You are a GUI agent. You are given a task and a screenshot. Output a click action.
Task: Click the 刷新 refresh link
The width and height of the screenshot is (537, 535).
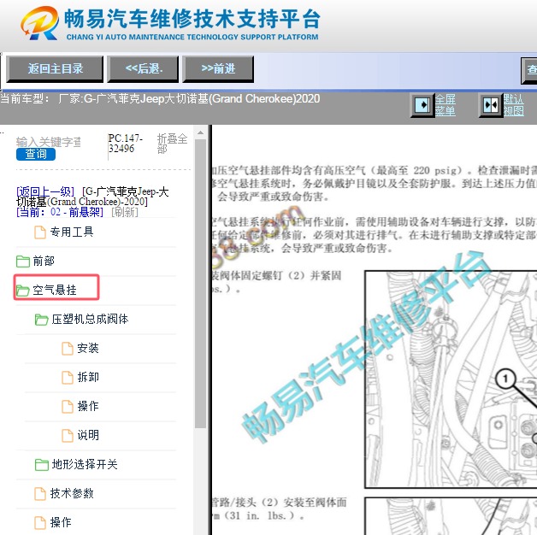pos(125,212)
